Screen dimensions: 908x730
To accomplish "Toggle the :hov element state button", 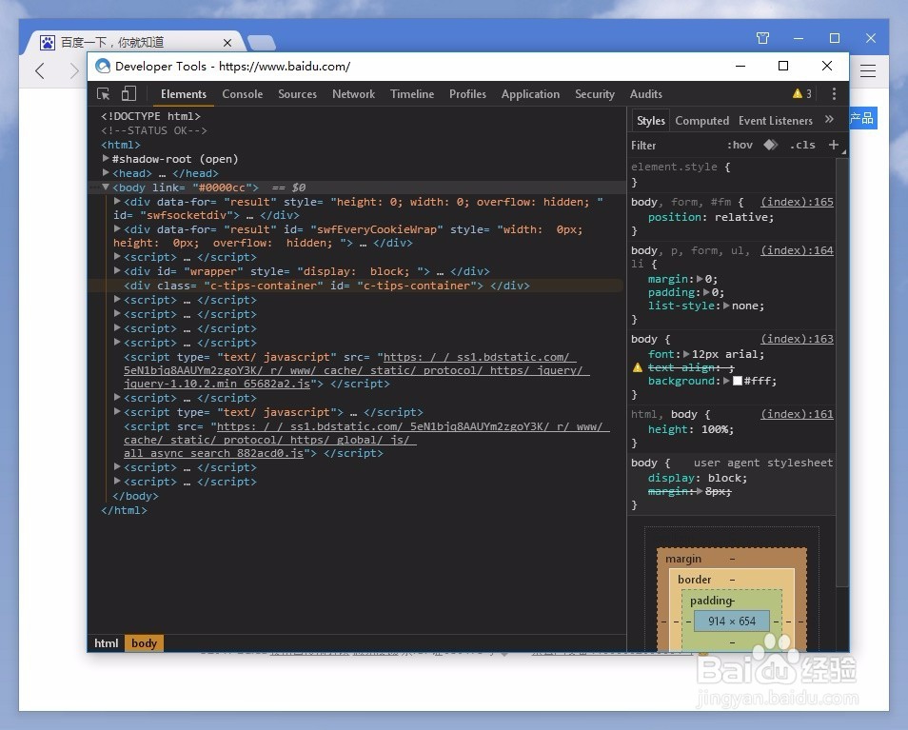I will coord(740,145).
